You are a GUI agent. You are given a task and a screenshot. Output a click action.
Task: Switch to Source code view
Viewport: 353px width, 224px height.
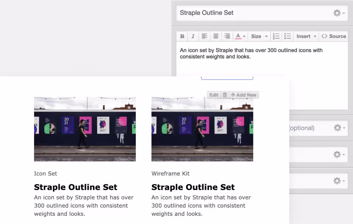click(x=334, y=36)
